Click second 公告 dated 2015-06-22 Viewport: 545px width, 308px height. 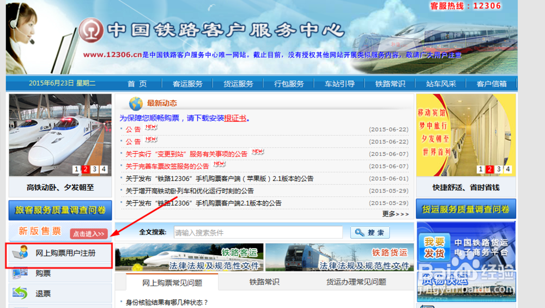[133, 142]
